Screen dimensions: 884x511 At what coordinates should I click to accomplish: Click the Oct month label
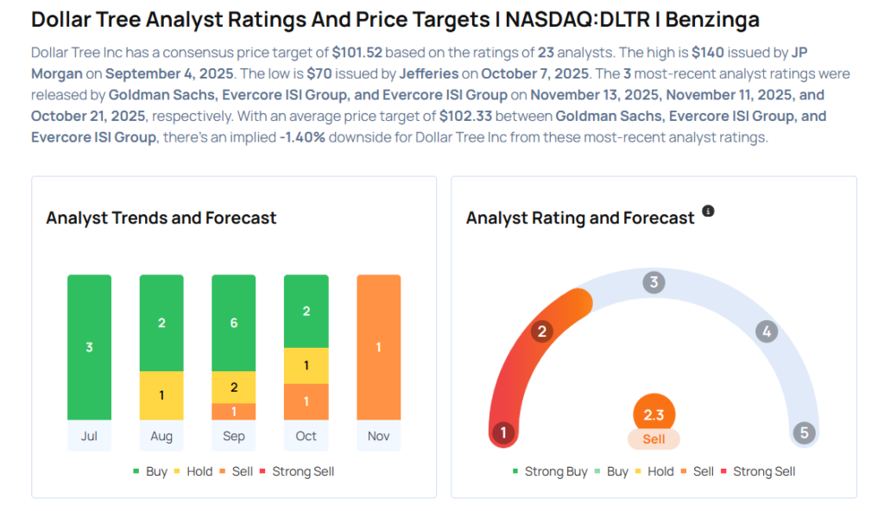[306, 436]
